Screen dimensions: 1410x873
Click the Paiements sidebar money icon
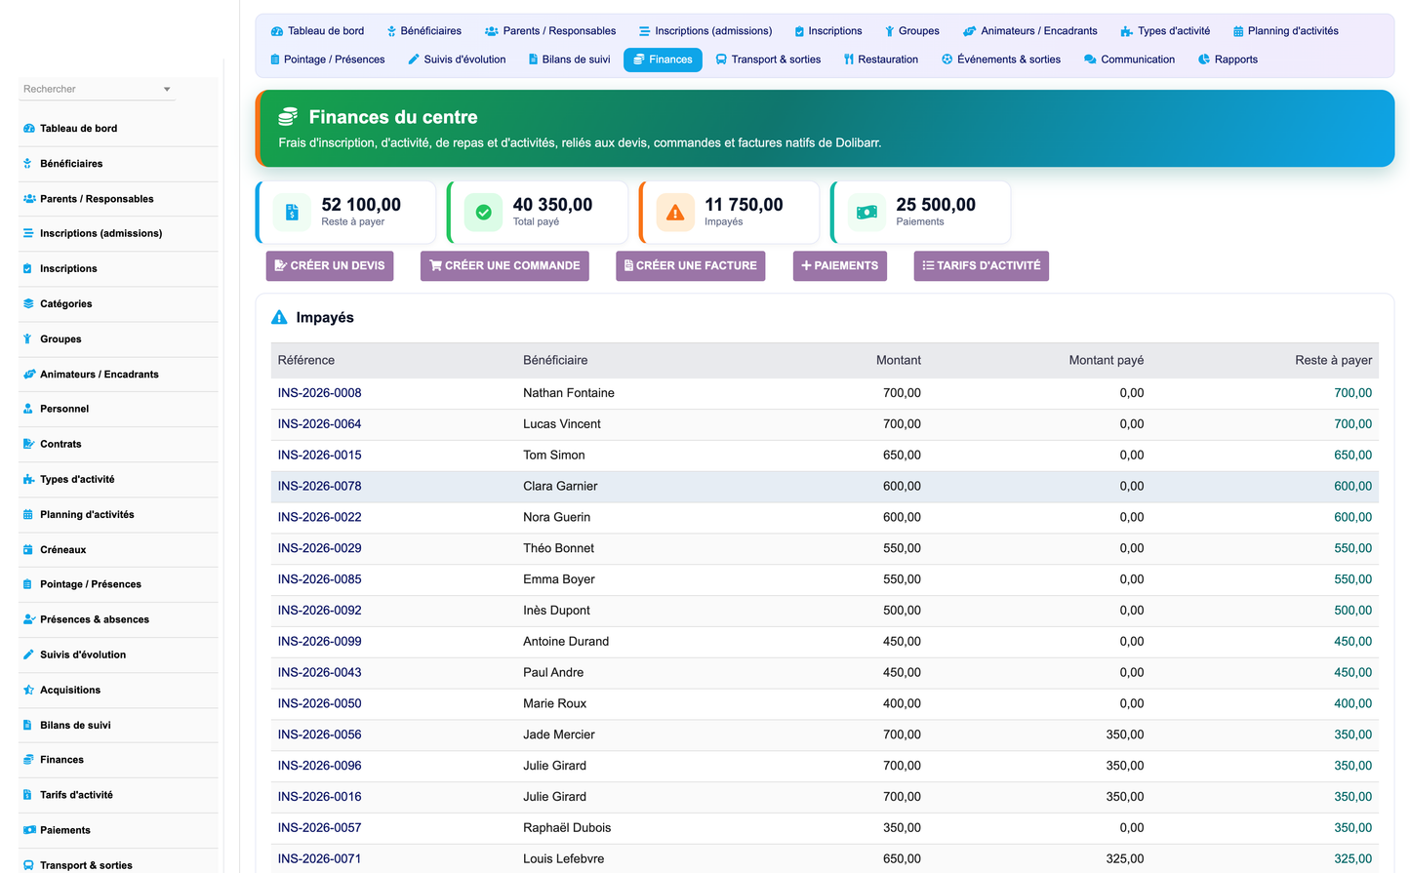coord(28,830)
